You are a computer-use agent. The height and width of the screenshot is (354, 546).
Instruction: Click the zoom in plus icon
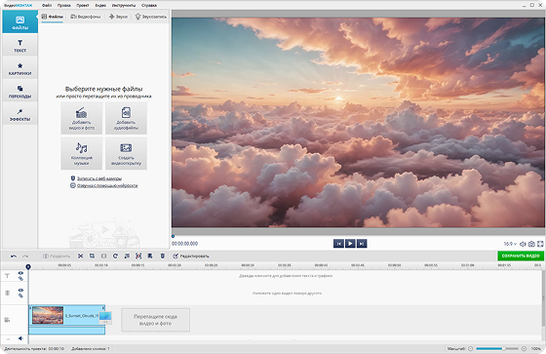(x=524, y=348)
